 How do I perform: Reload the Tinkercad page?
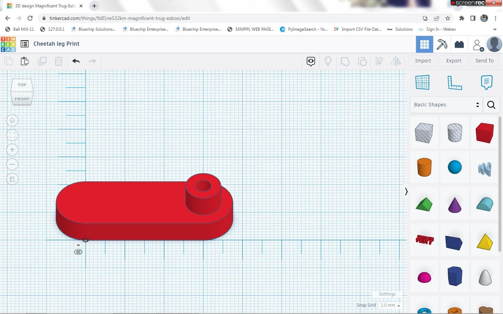click(30, 18)
